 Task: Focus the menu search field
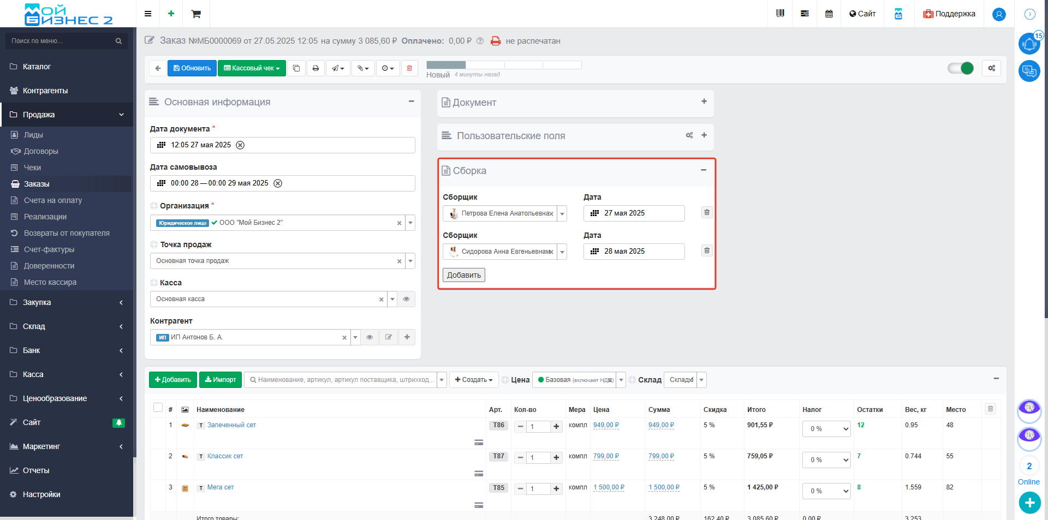click(67, 41)
